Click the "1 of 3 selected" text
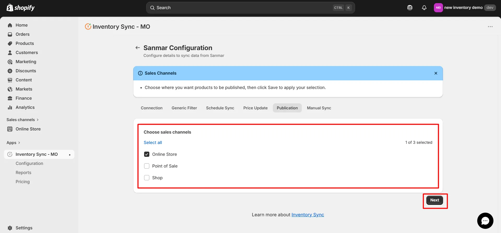Image resolution: width=501 pixels, height=233 pixels. click(x=419, y=142)
